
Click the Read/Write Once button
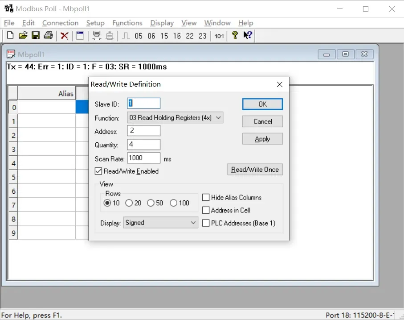pyautogui.click(x=255, y=170)
